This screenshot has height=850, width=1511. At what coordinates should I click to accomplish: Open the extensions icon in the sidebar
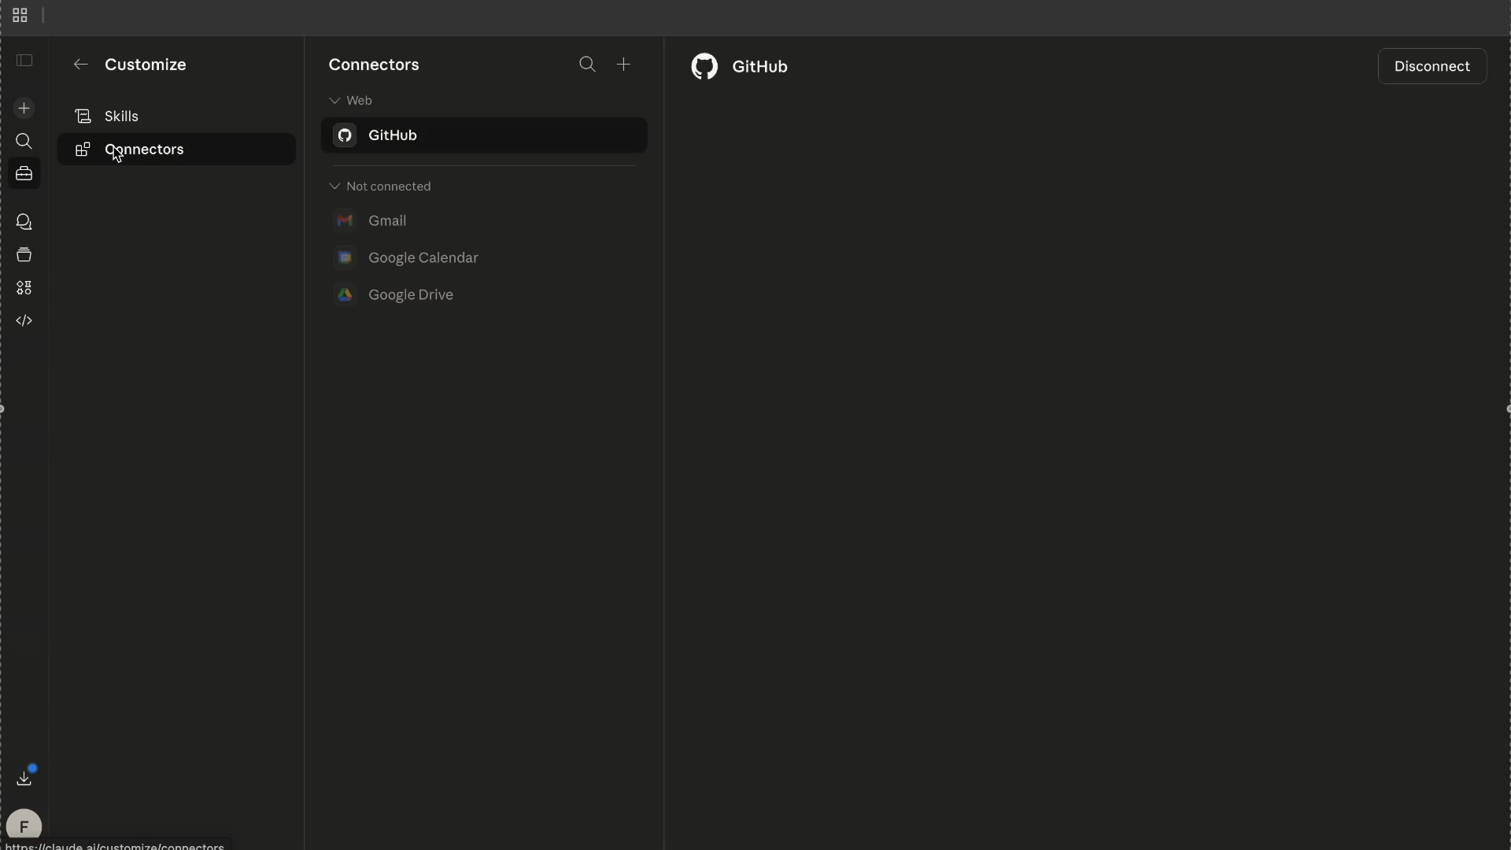pos(24,288)
